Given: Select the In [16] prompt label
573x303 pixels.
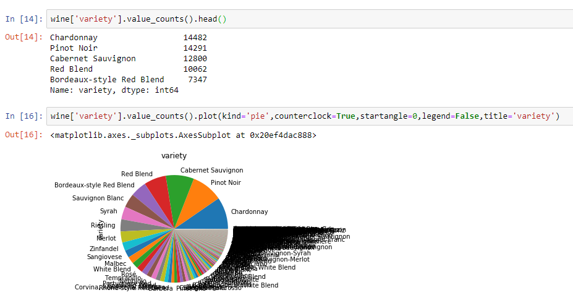Looking at the screenshot, I should 24,116.
